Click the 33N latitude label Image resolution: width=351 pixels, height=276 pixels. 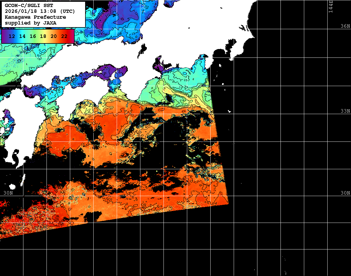[345, 111]
